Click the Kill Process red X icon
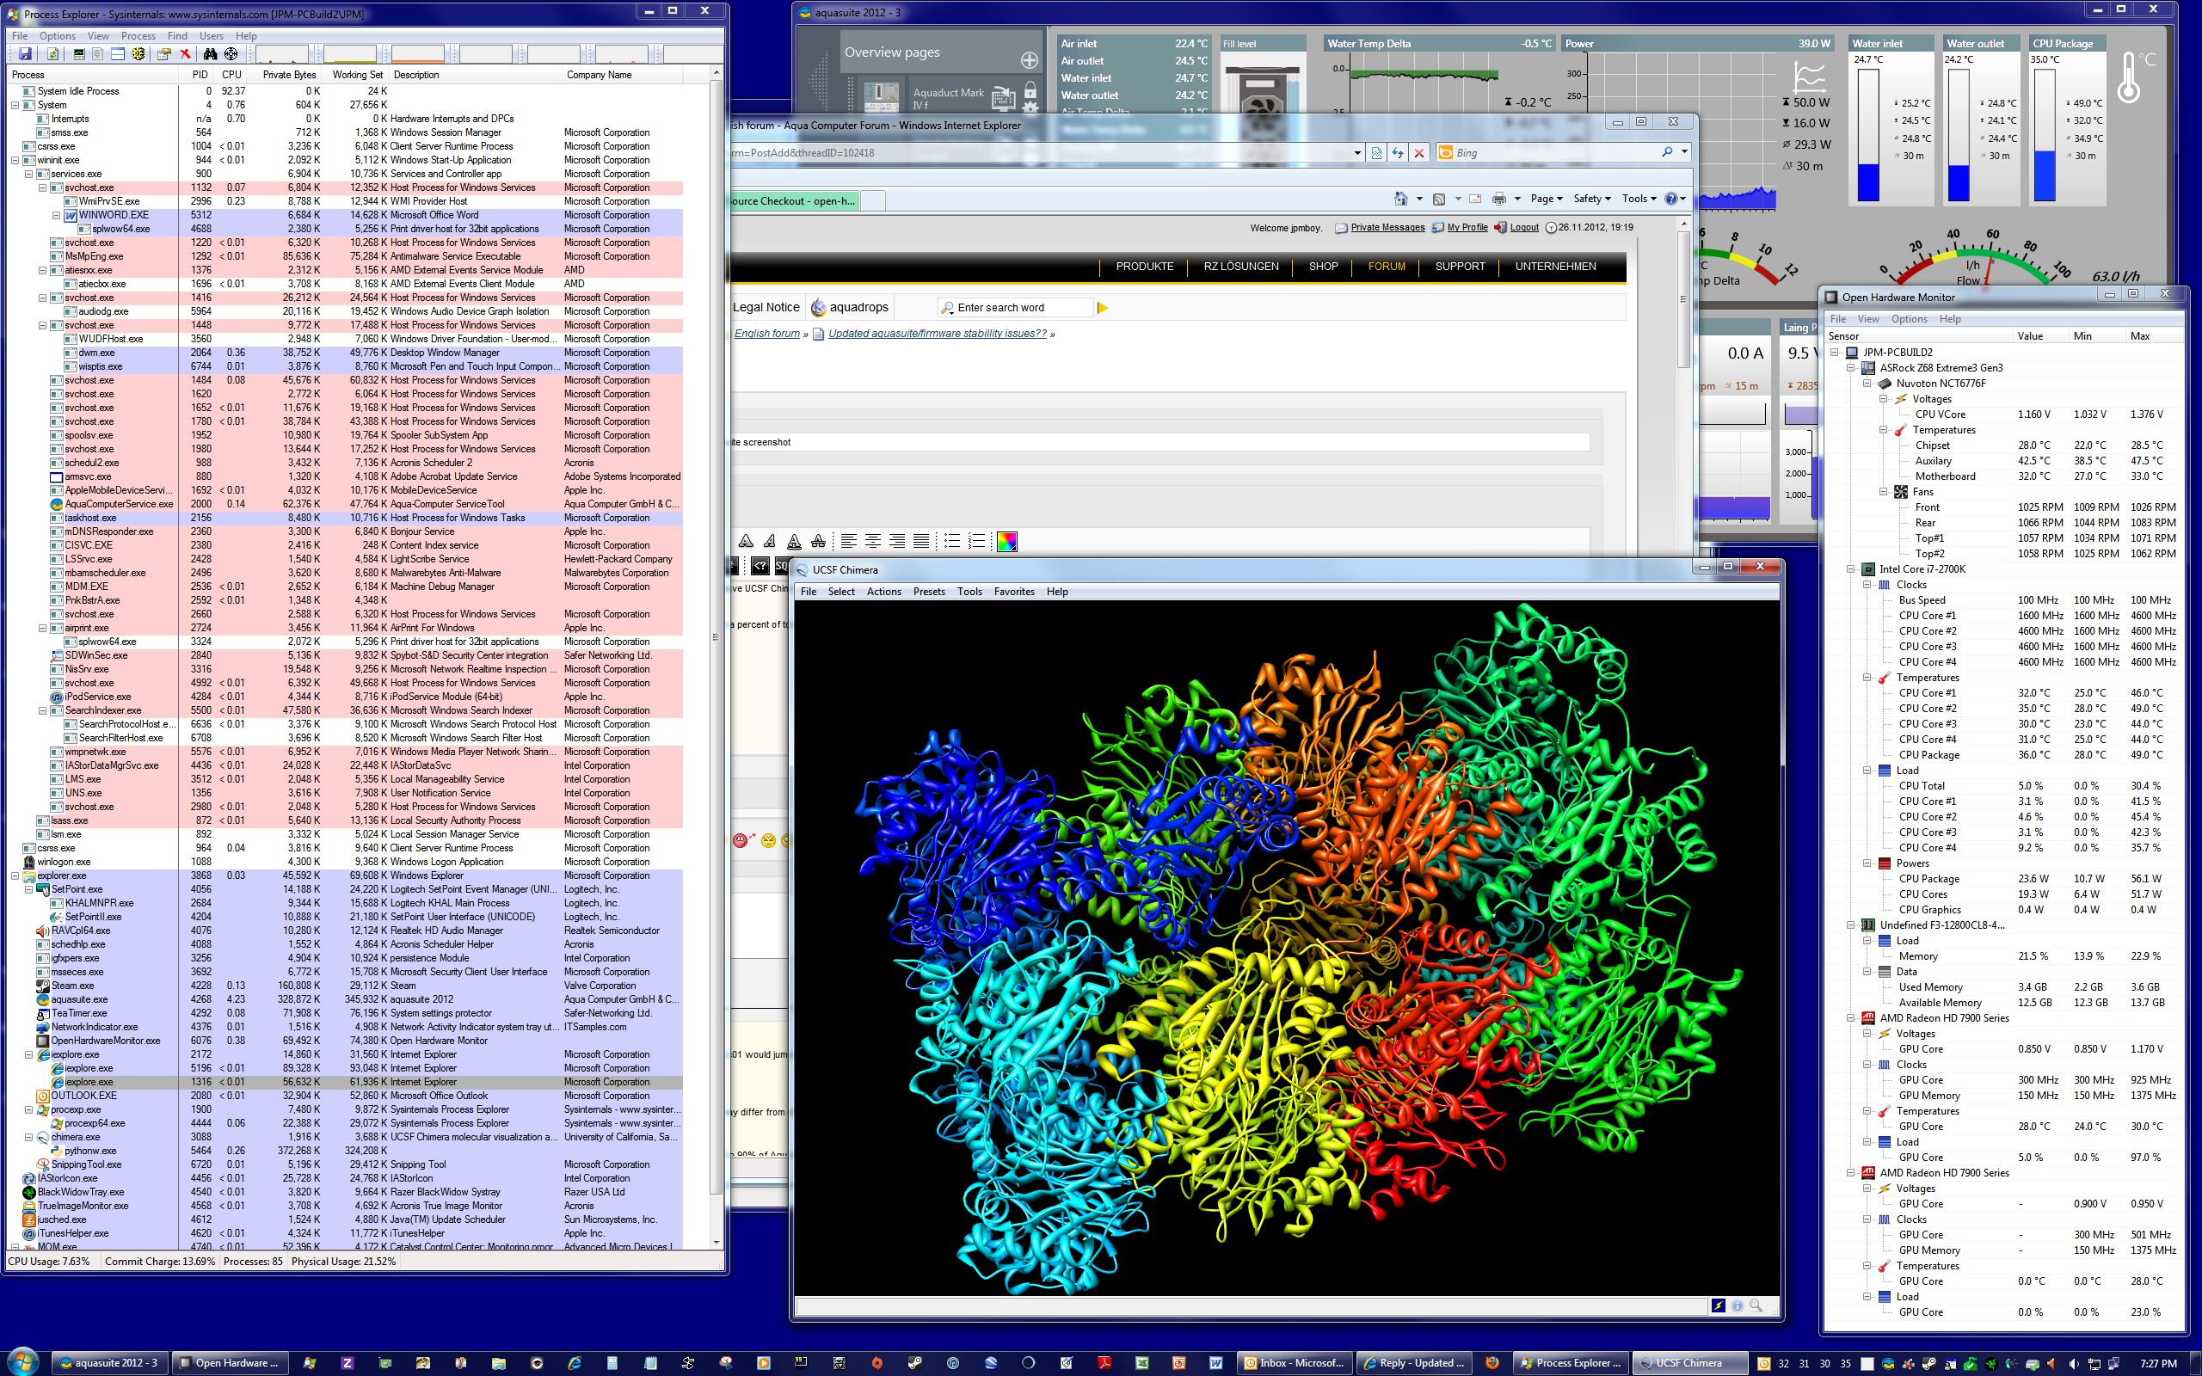This screenshot has height=1376, width=2202. click(186, 54)
